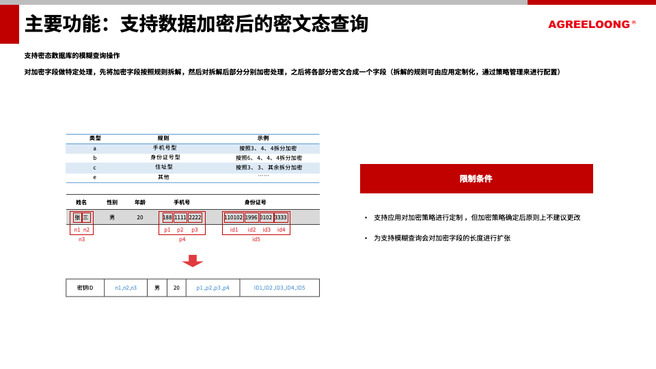Select the subtitle 支持密态数据库的模糊查询操作
The width and height of the screenshot is (656, 369).
coord(72,55)
